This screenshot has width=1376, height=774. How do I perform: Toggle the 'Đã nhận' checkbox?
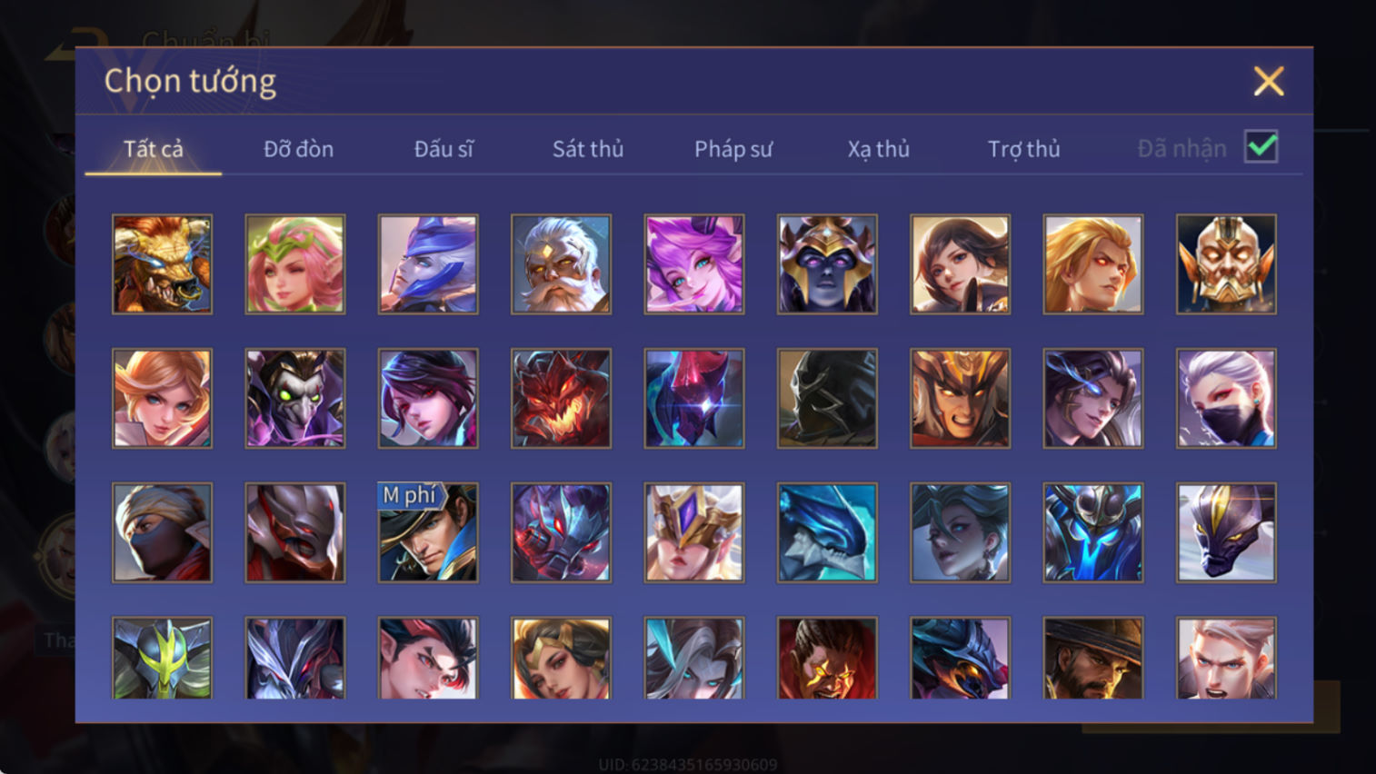point(1261,147)
